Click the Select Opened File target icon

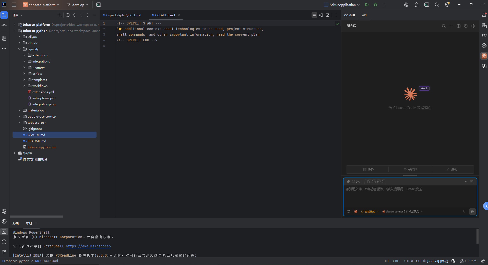pos(68,15)
